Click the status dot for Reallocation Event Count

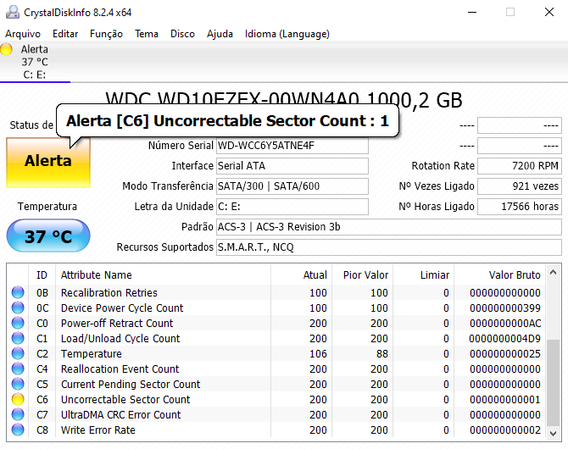click(x=18, y=369)
